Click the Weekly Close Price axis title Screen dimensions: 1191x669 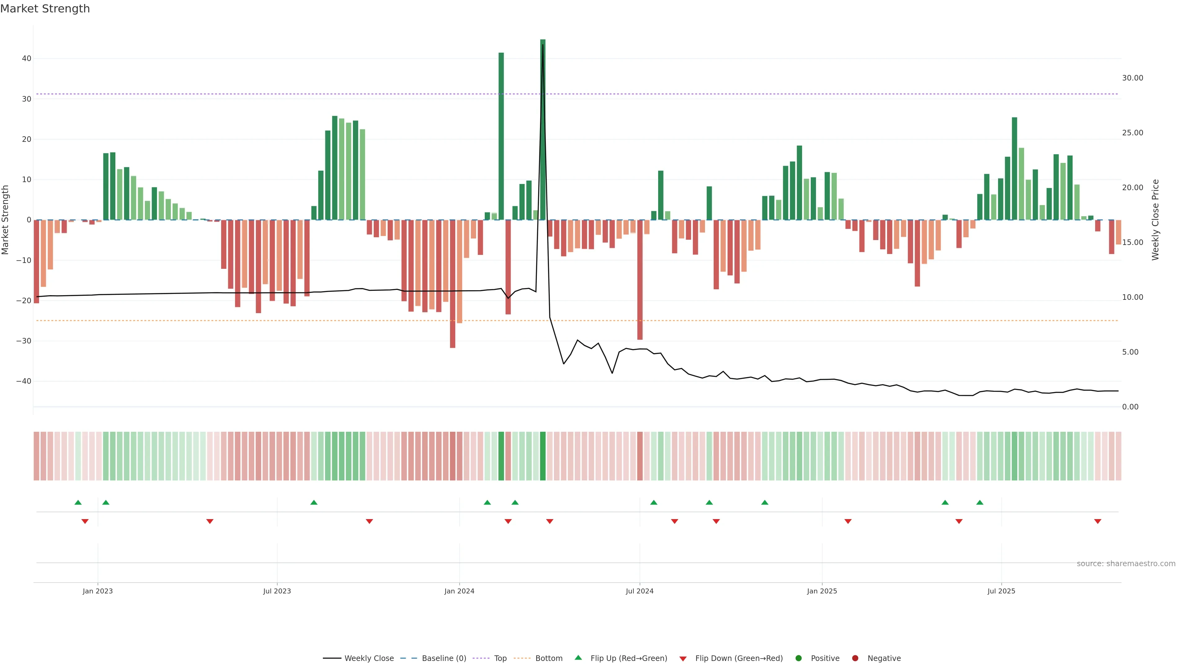click(1155, 220)
